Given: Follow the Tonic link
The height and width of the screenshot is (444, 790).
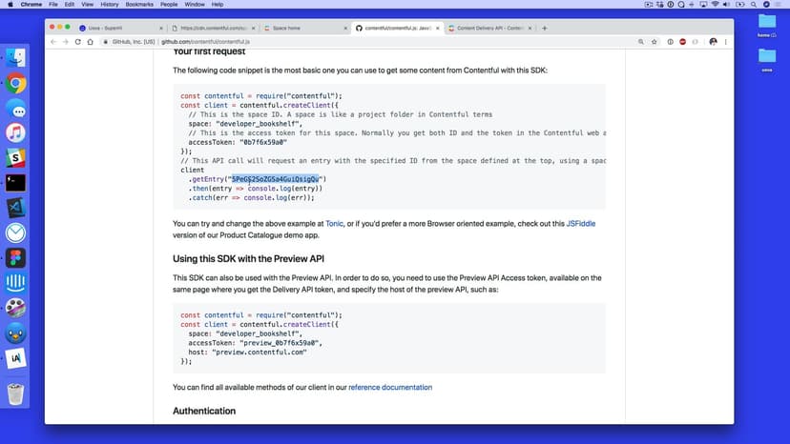Looking at the screenshot, I should point(334,224).
